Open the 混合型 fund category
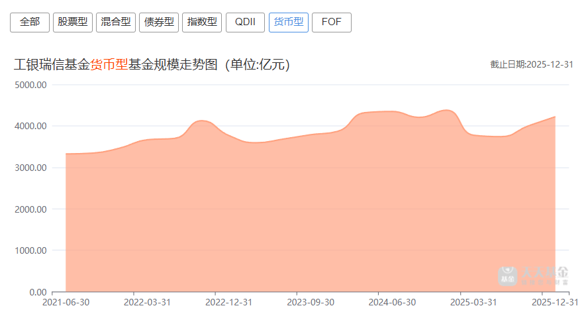Screen dimensions: 586x316 (116, 23)
